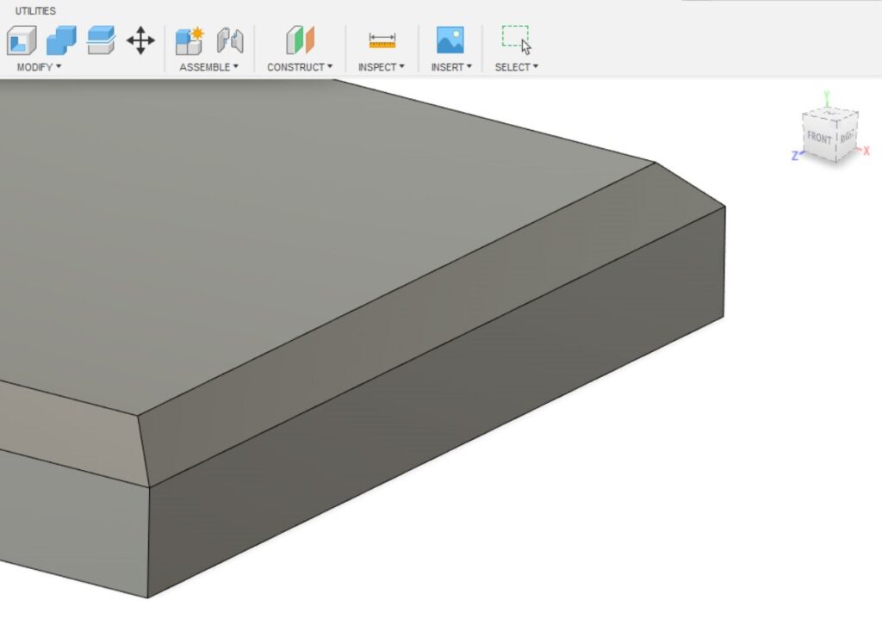Click the Insert image icon
Viewport: 882px width, 631px height.
click(x=450, y=40)
